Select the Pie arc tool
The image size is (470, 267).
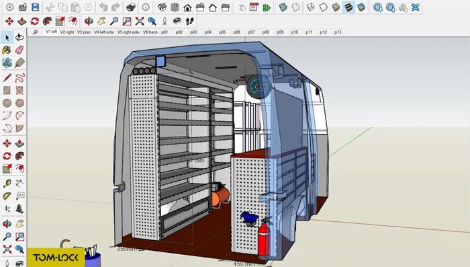point(19,128)
